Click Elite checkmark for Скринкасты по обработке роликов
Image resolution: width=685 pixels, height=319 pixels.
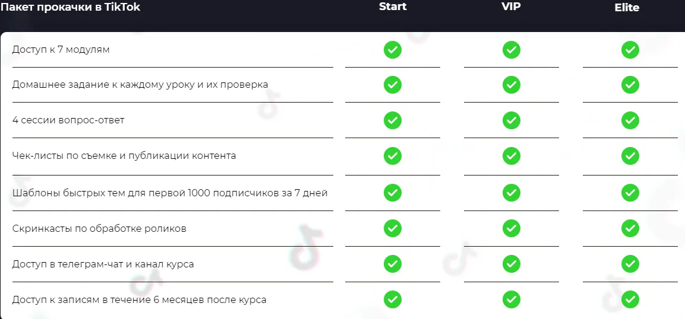(x=630, y=228)
